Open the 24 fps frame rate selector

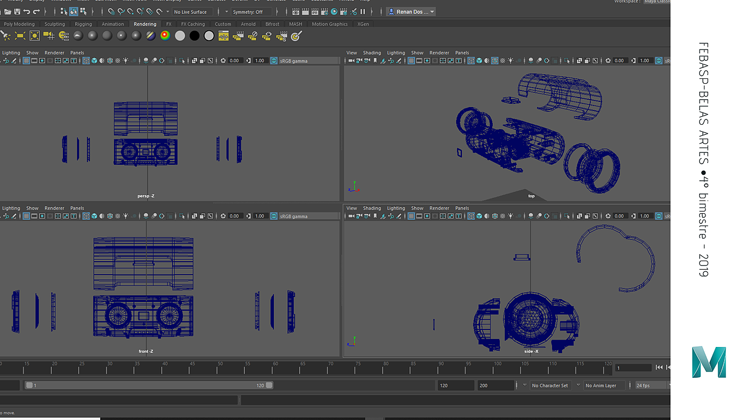[650, 385]
